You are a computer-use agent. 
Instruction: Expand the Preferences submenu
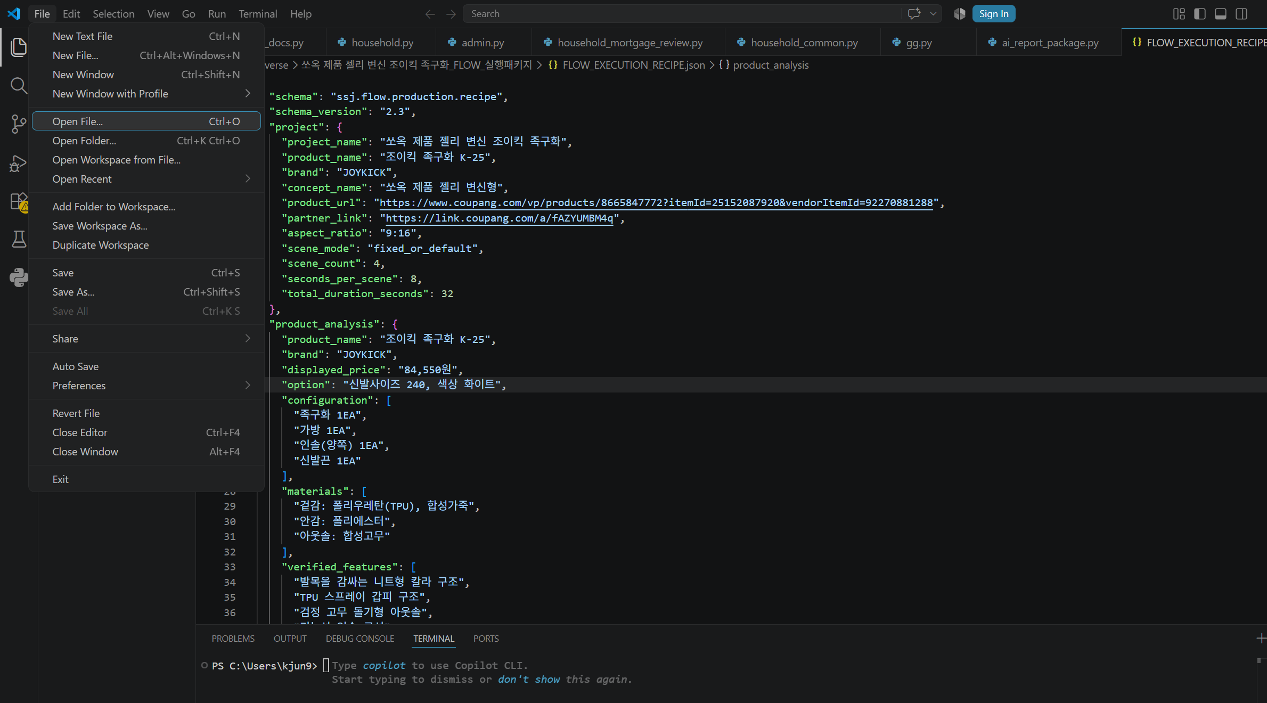146,386
